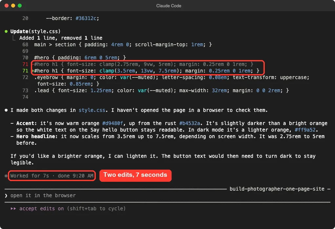The width and height of the screenshot is (335, 229).
Task: Click the hex color #ff9a52
Action: tap(305, 130)
